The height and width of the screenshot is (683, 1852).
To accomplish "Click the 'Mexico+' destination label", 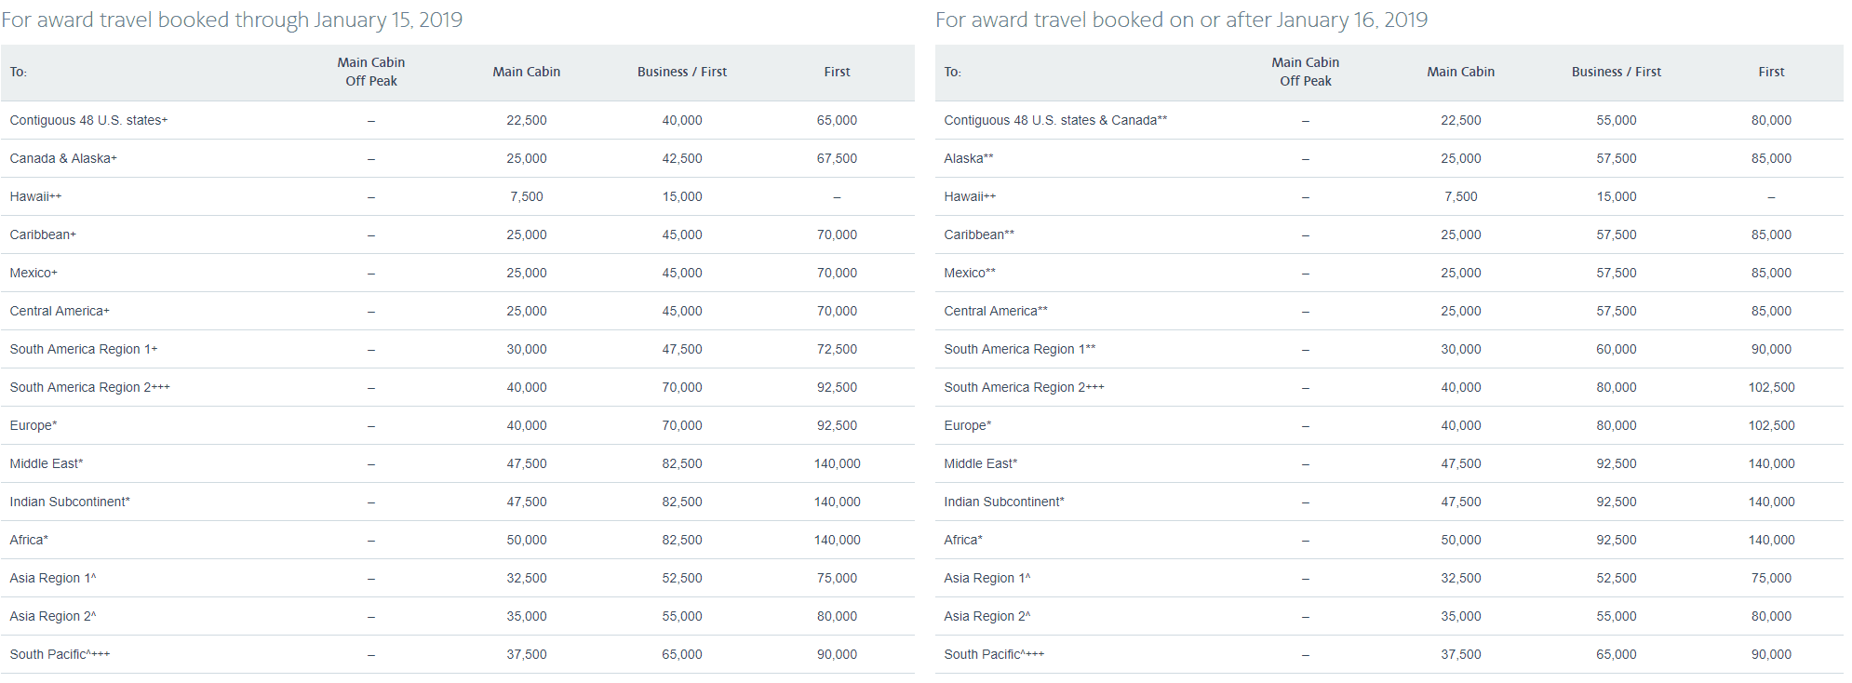I will tap(34, 273).
